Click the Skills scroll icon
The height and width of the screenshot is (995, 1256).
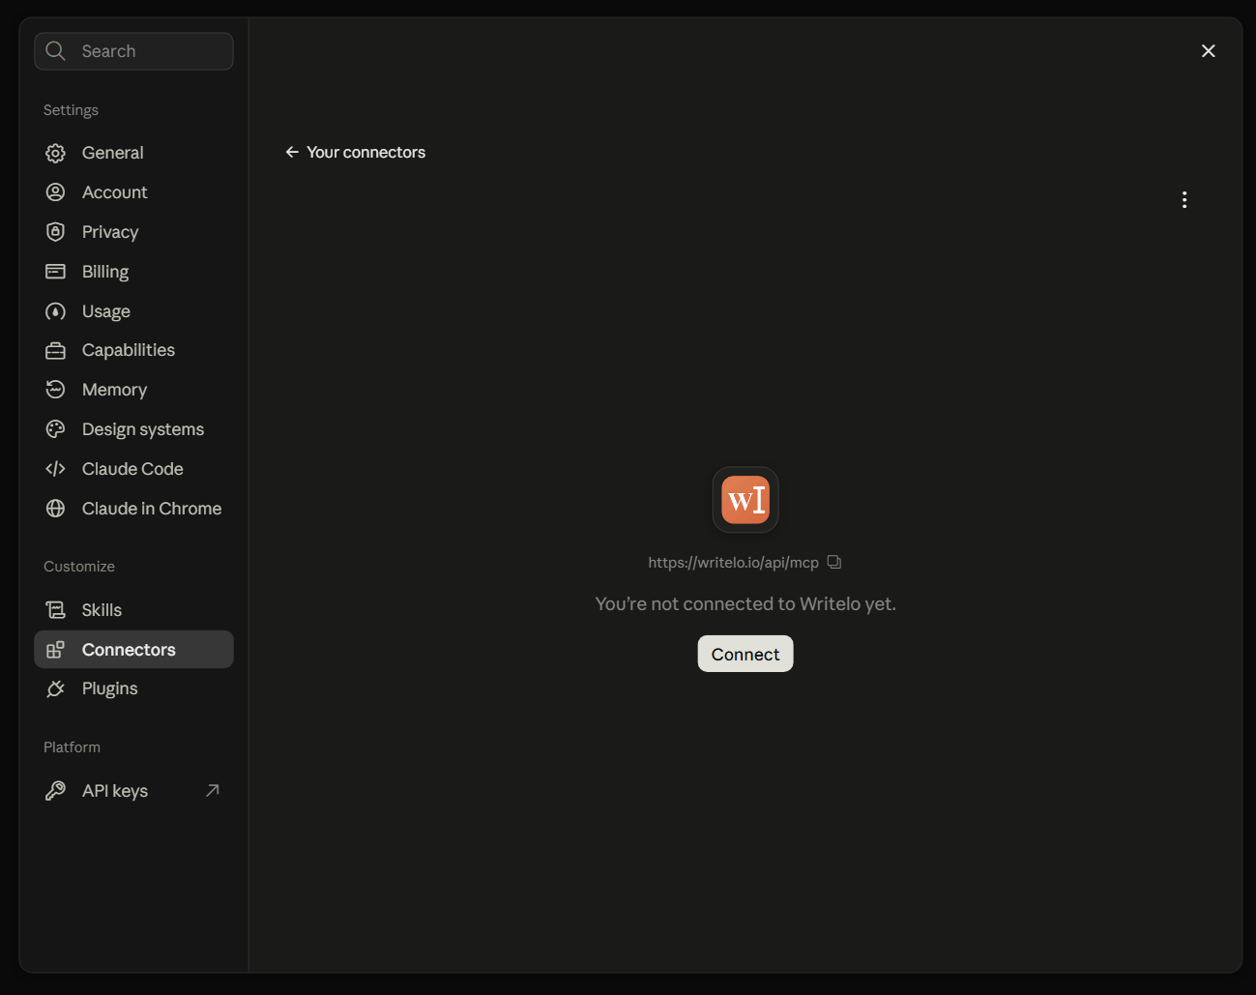[56, 610]
